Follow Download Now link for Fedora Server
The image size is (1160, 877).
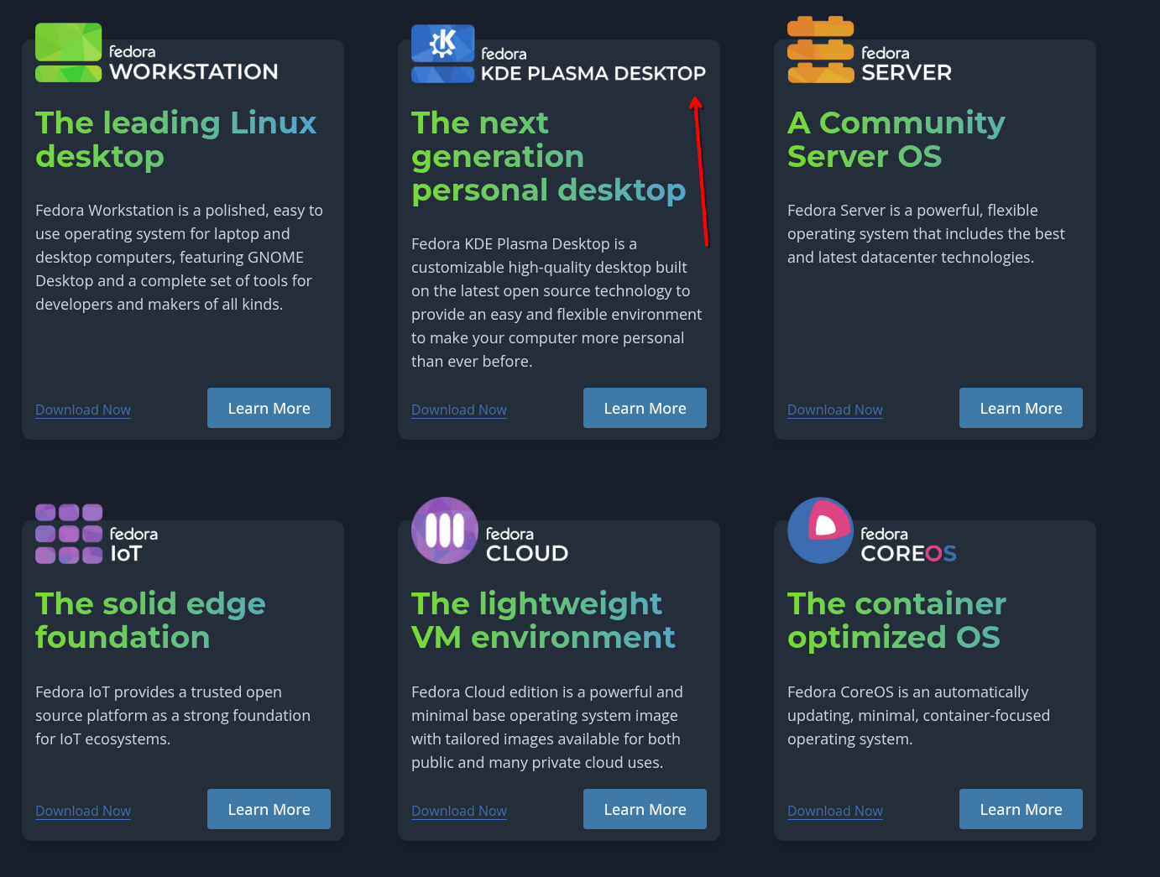835,410
